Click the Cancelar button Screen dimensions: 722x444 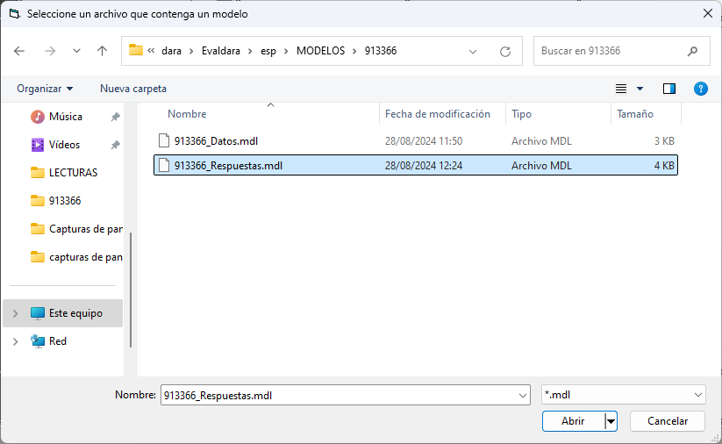(668, 421)
